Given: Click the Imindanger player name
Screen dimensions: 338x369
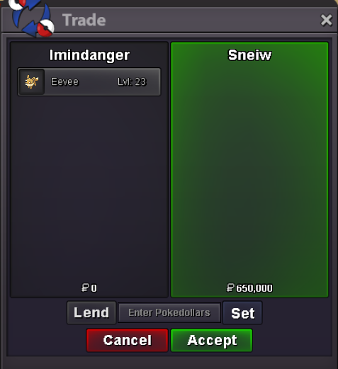Looking at the screenshot, I should [x=89, y=55].
